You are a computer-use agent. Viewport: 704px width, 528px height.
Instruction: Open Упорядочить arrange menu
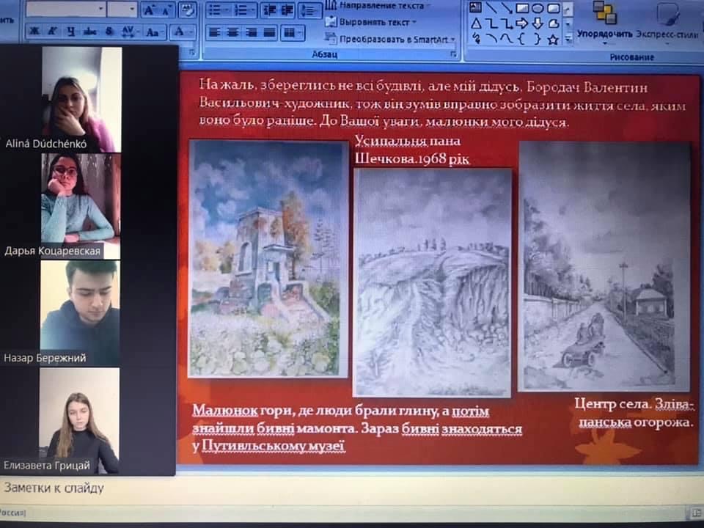coord(604,23)
